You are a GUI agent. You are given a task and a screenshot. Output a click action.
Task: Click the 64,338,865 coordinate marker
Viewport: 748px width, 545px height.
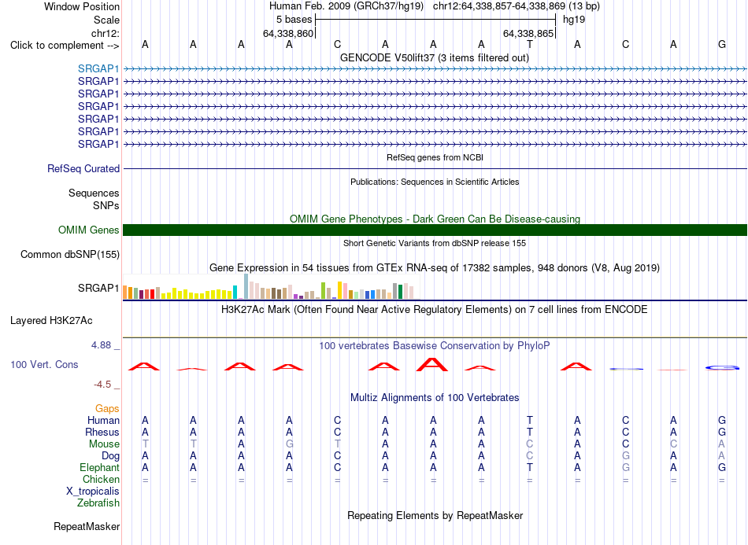[528, 33]
